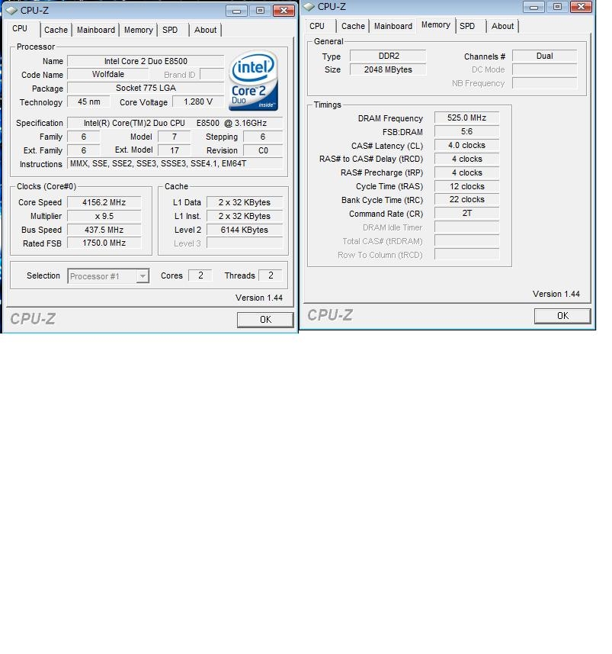Open the Cache tab in left CPU-Z window
The image size is (612, 654).
(x=56, y=30)
